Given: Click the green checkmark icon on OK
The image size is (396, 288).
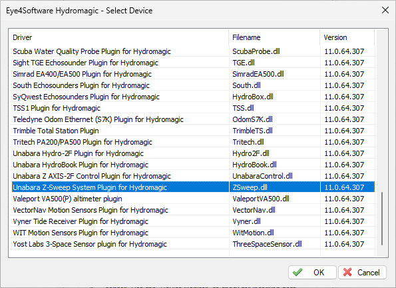Looking at the screenshot, I should click(x=297, y=272).
